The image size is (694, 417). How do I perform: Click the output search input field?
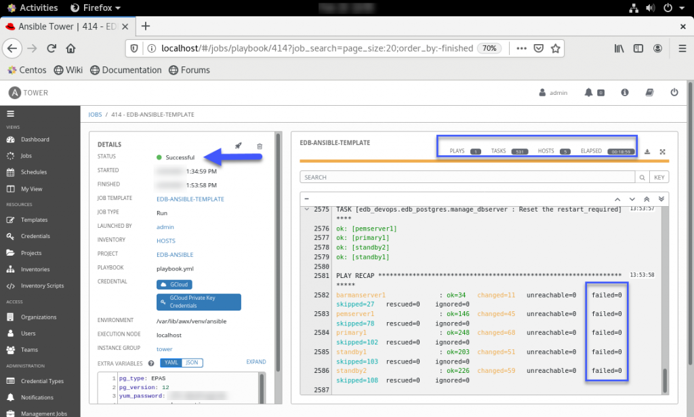pos(468,177)
